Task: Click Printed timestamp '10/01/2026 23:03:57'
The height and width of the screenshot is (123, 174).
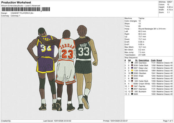Action: 119,121
